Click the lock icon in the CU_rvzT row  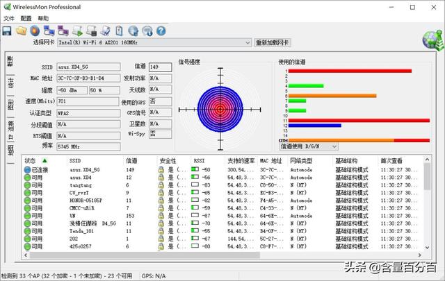[x=161, y=193]
